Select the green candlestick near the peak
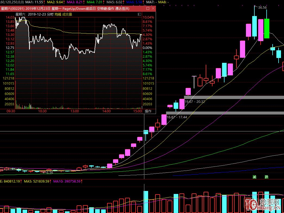284x213 pixels. [x=267, y=28]
